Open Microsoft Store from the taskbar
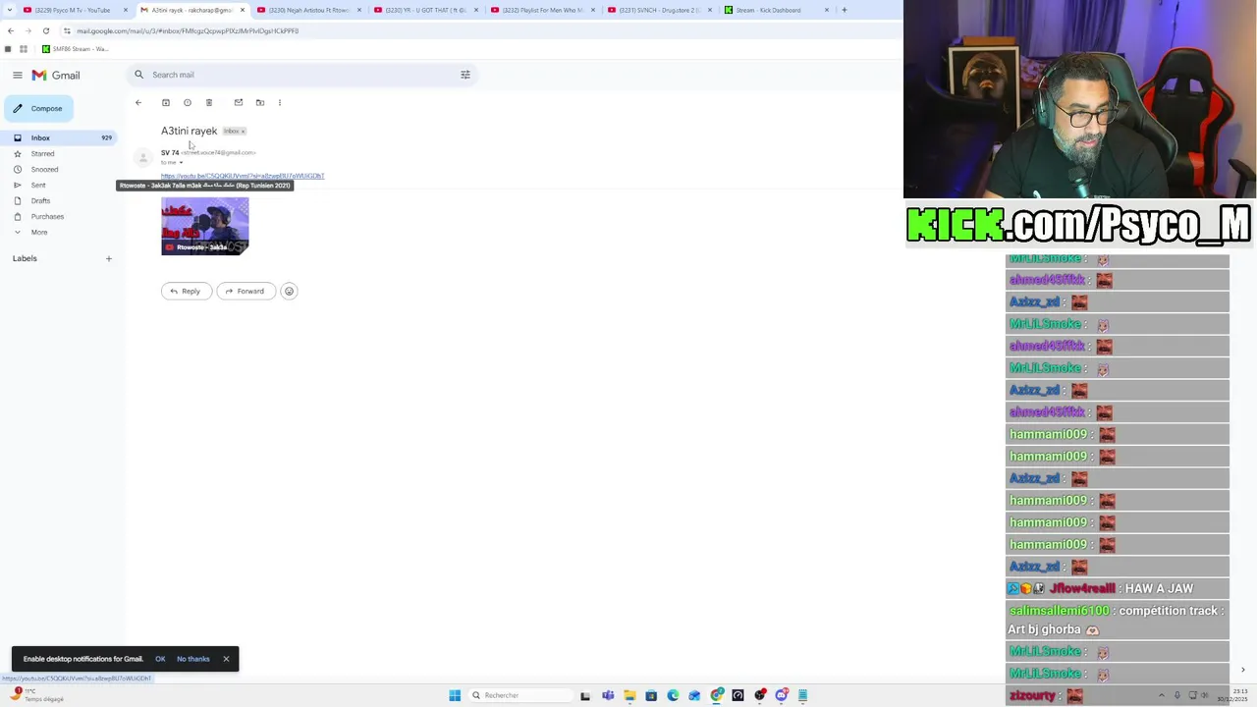Viewport: 1257px width, 707px height. 651,695
